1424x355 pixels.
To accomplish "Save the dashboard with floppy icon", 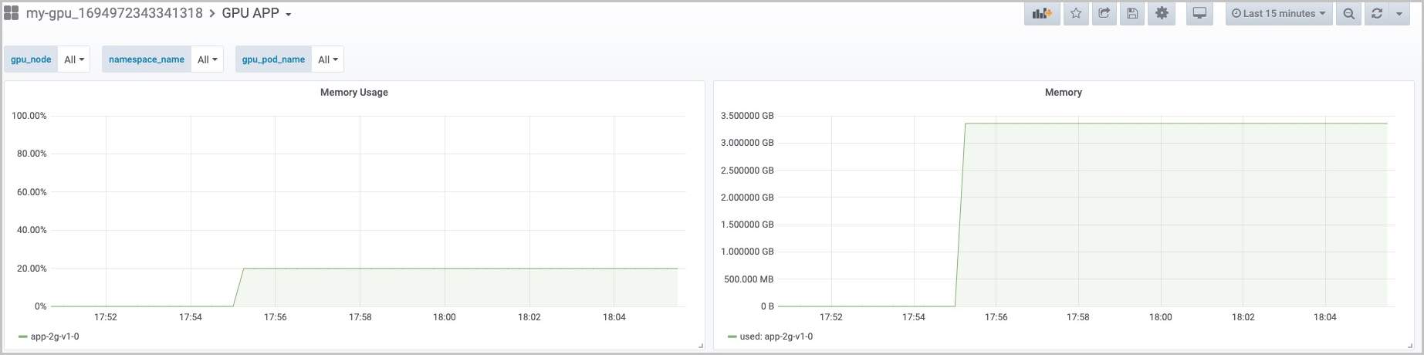I will (x=1132, y=14).
